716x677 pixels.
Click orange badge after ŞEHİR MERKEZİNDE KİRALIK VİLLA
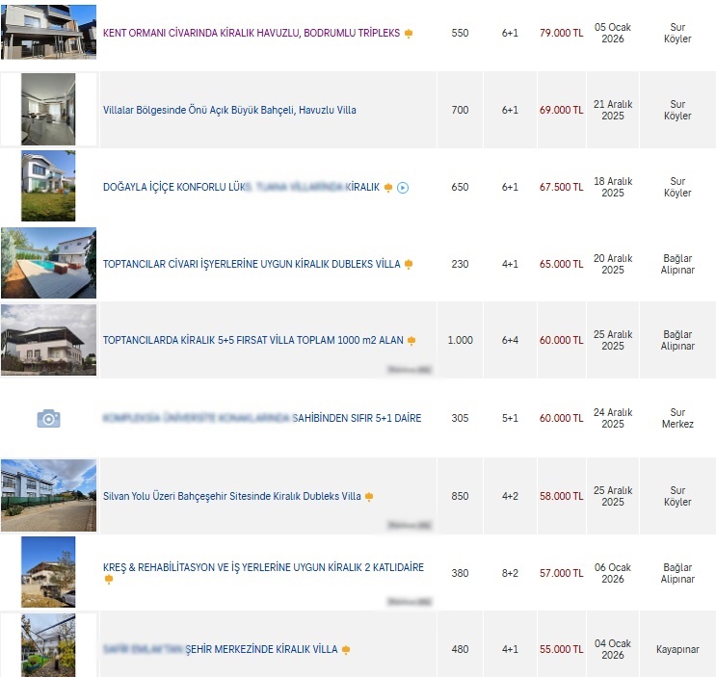(x=346, y=650)
